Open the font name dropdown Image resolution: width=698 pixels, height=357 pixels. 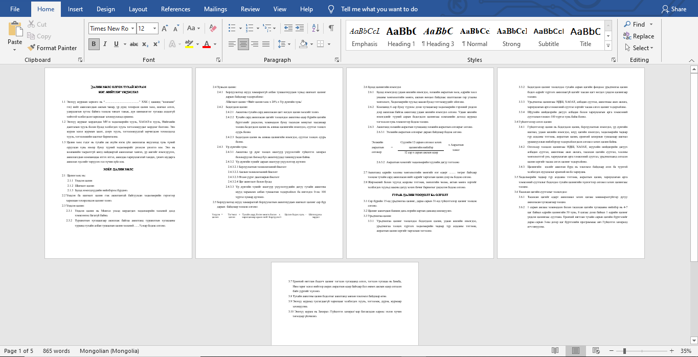pyautogui.click(x=132, y=29)
